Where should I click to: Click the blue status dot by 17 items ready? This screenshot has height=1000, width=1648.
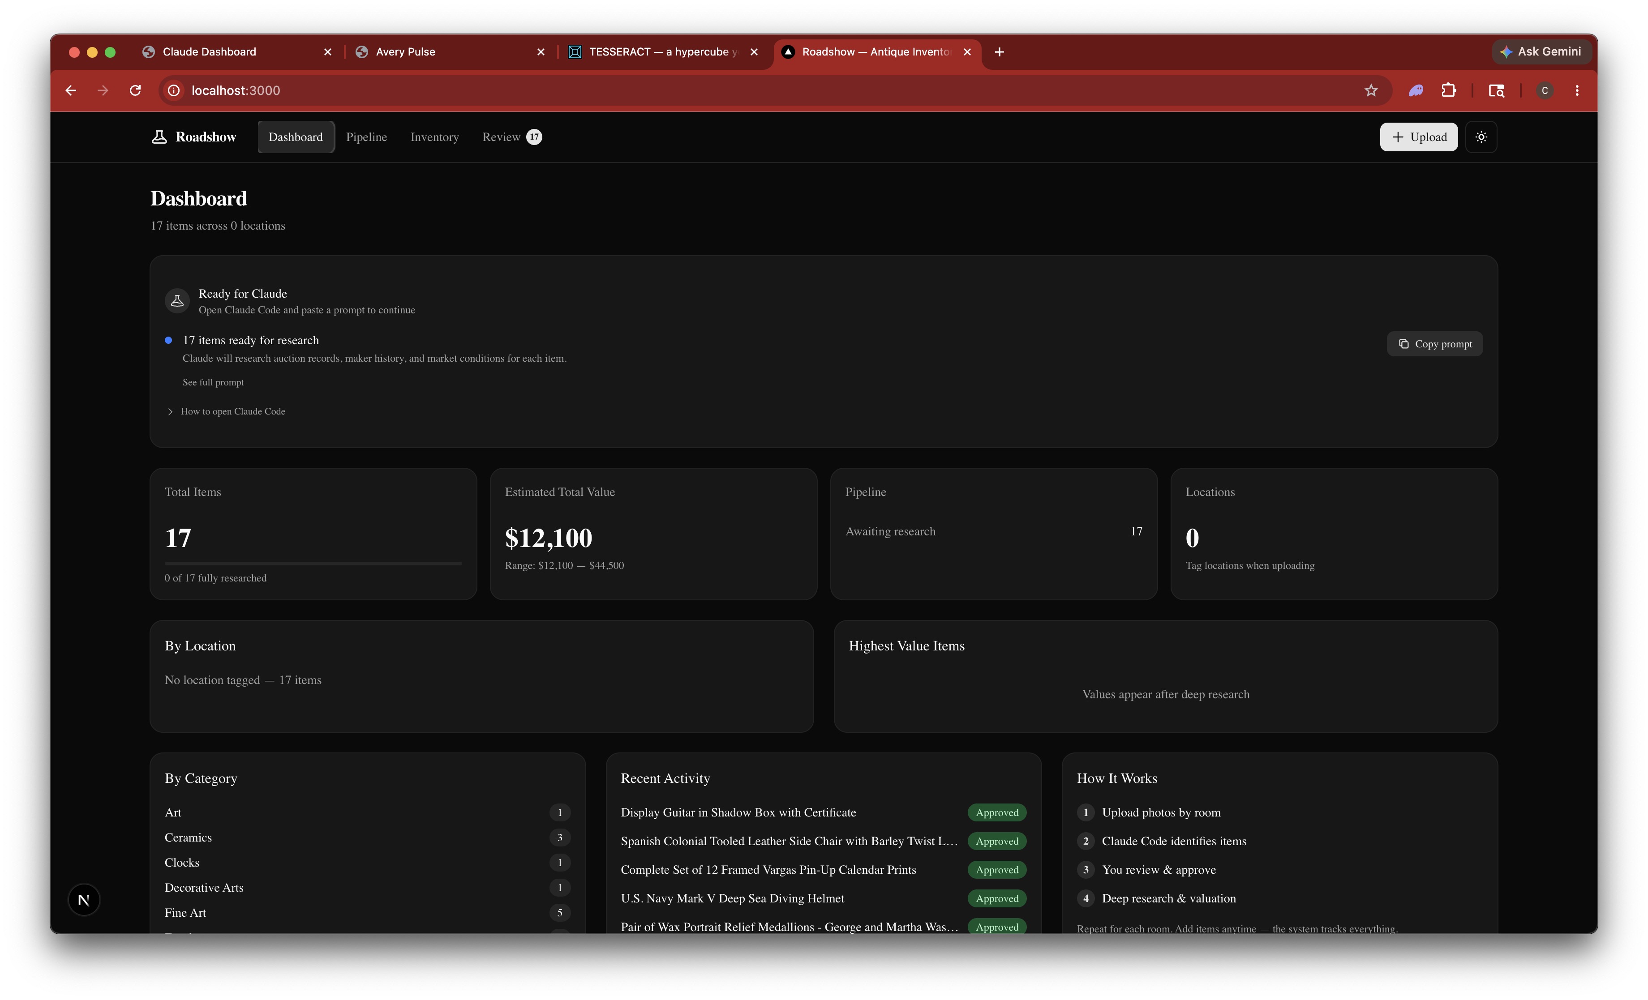(168, 340)
